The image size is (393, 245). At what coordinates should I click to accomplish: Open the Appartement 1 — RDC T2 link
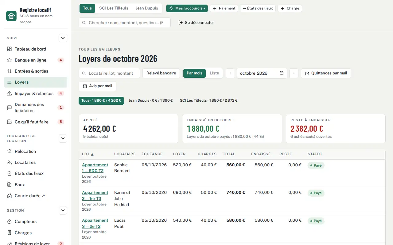click(95, 168)
